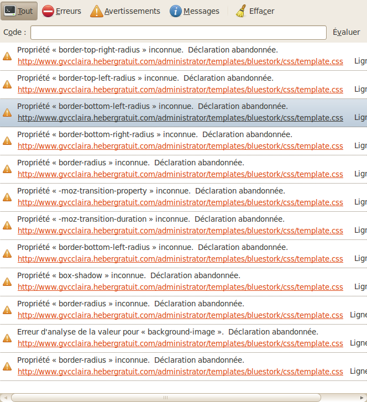Click the Effacer broom icon
367x402 pixels.
pyautogui.click(x=241, y=11)
